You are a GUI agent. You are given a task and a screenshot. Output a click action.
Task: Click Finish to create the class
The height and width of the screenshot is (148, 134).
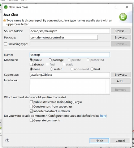[99, 141]
